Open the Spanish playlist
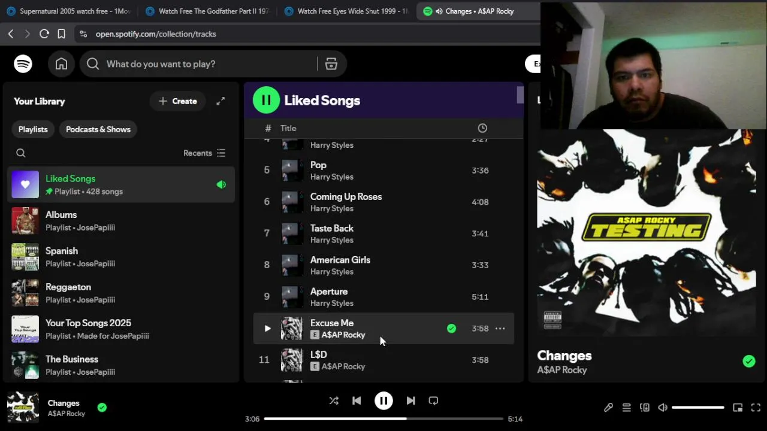 (x=121, y=257)
